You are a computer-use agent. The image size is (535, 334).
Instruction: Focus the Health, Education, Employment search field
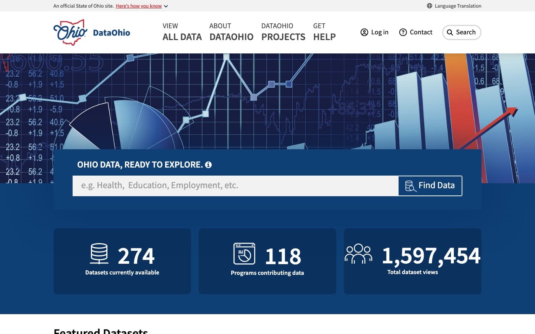point(235,186)
